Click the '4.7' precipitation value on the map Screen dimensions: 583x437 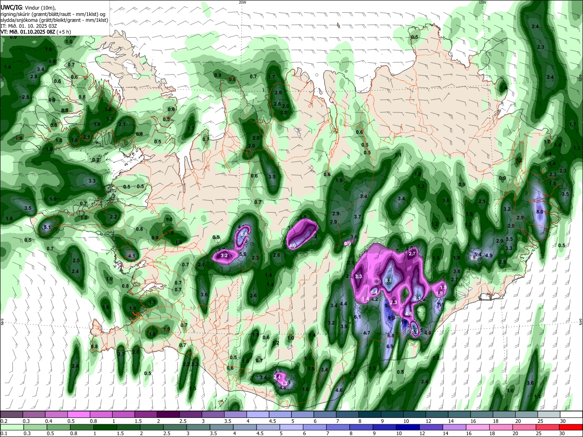click(366, 333)
